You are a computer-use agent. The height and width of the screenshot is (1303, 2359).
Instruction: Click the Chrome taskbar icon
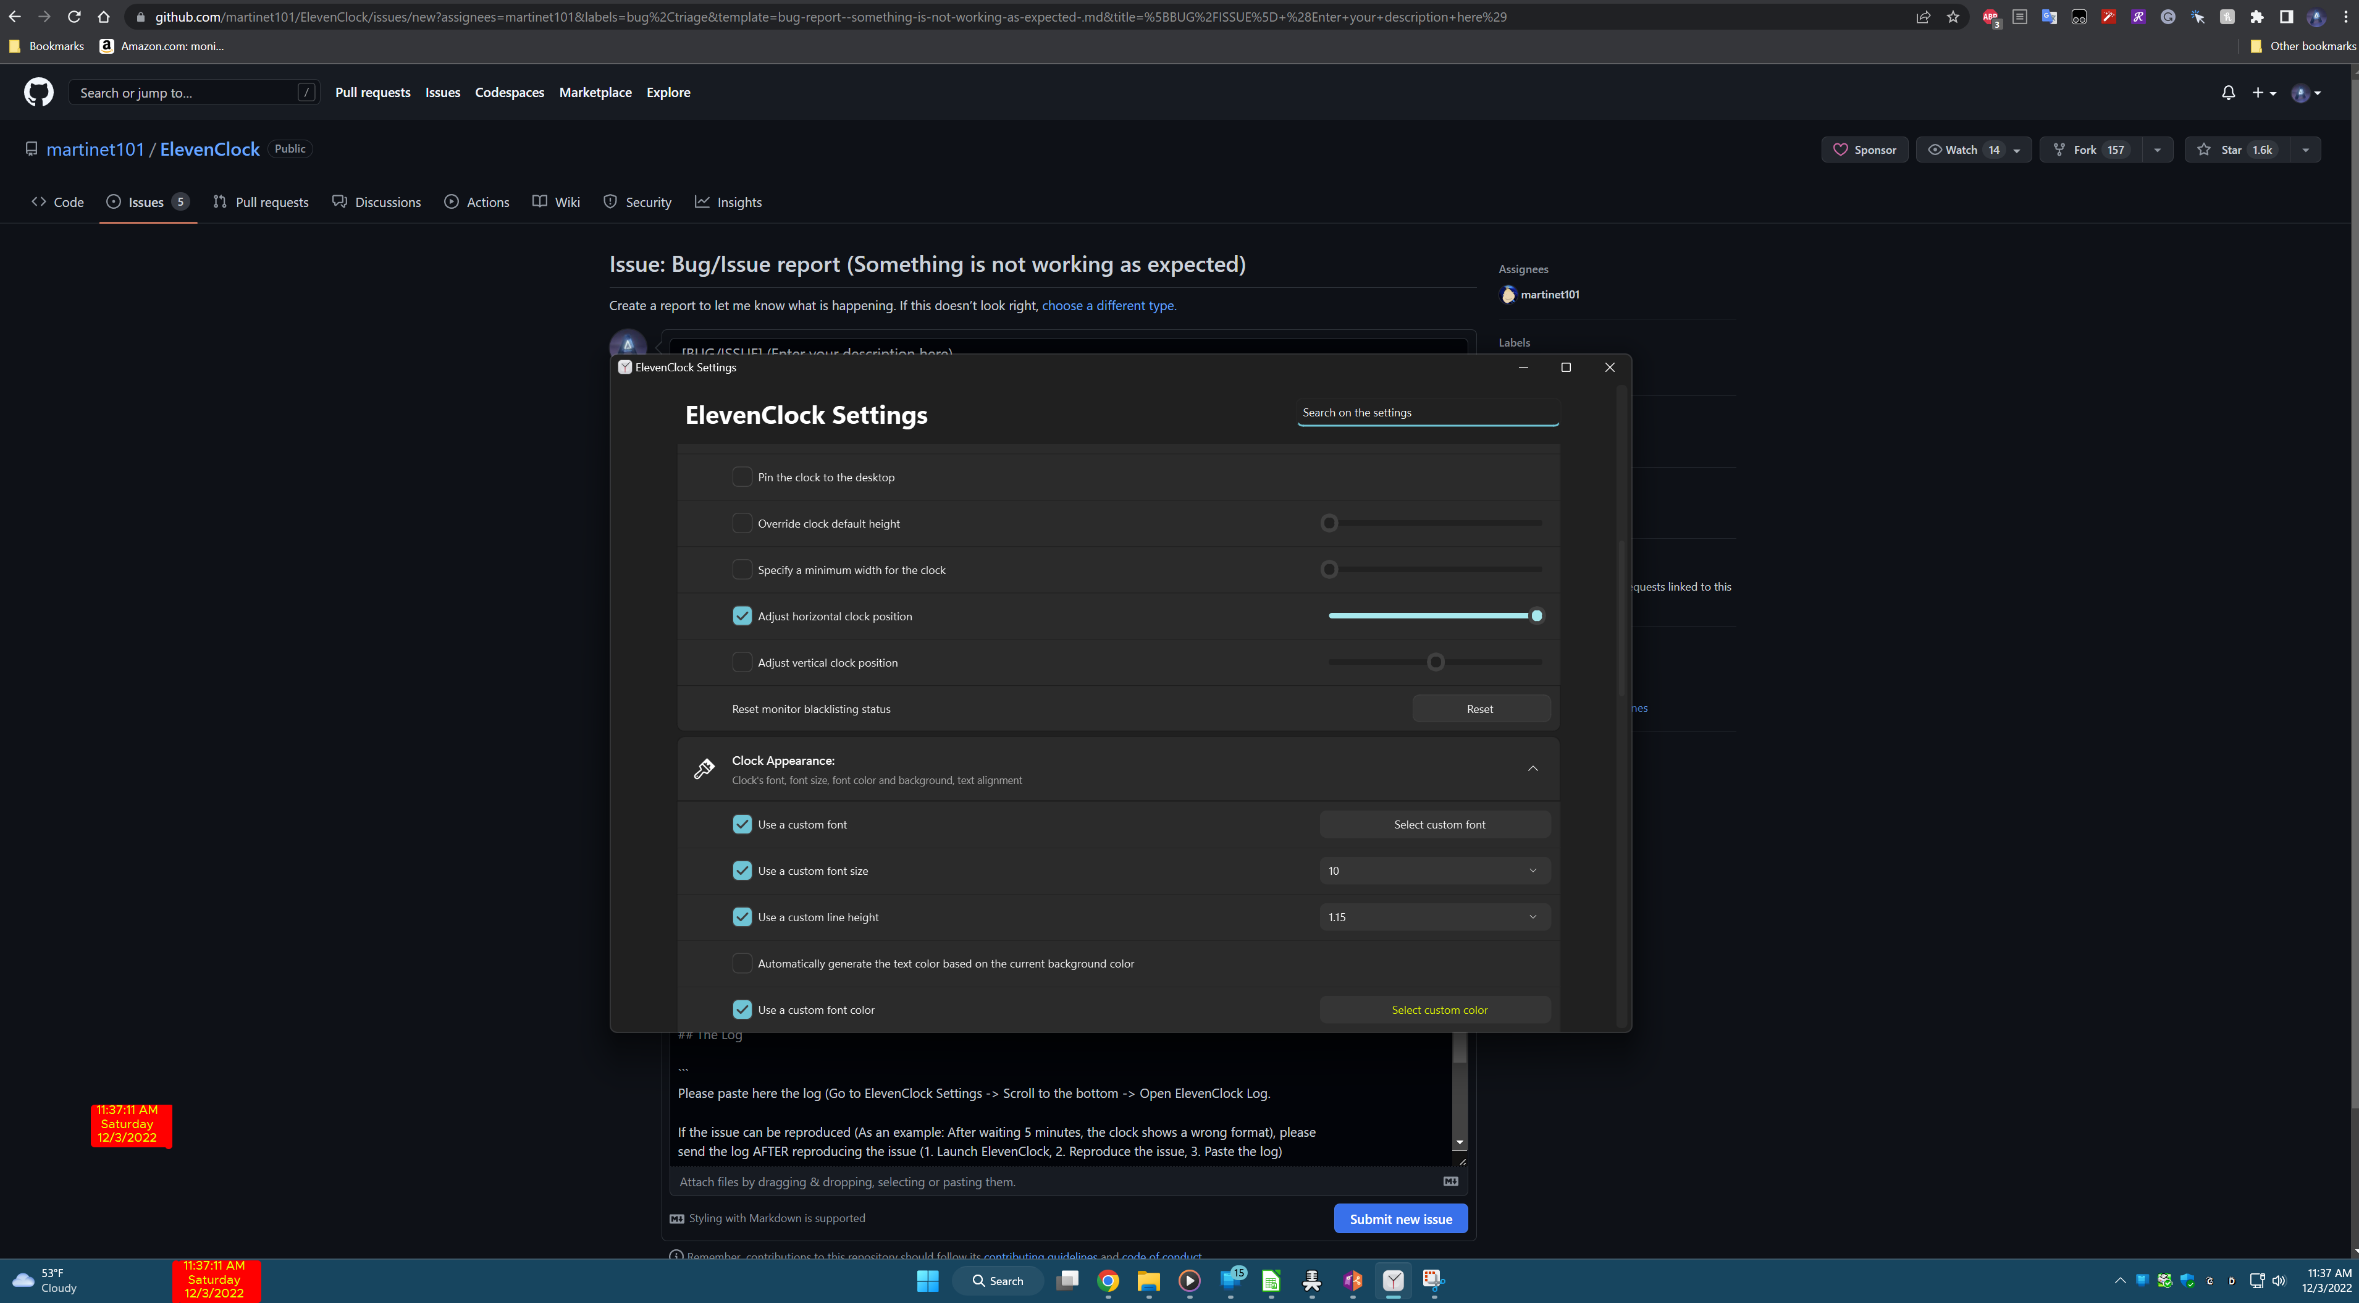[1108, 1281]
